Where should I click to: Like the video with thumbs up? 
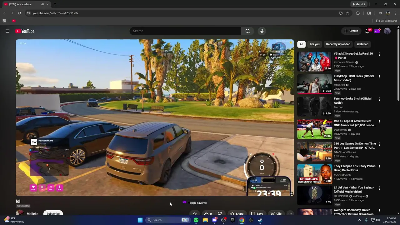pyautogui.click(x=208, y=214)
